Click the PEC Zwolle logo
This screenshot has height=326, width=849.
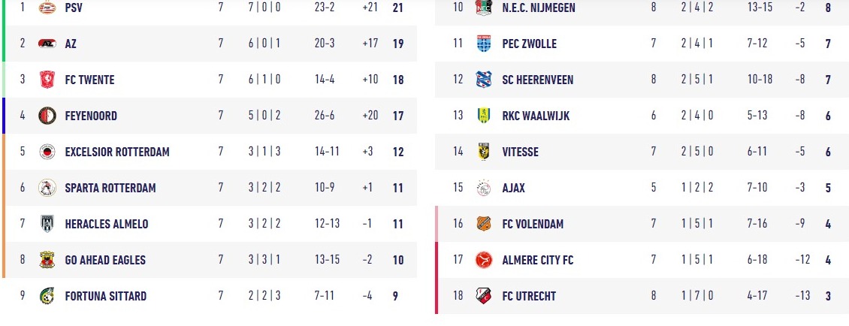[484, 44]
